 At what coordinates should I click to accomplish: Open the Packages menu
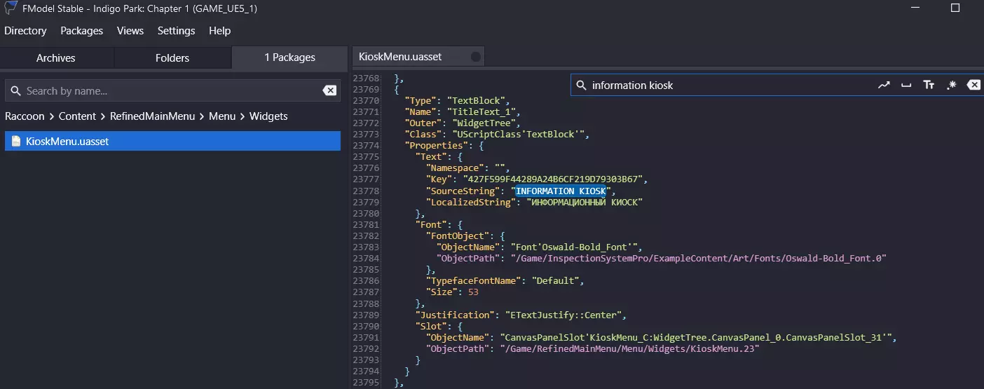point(81,31)
